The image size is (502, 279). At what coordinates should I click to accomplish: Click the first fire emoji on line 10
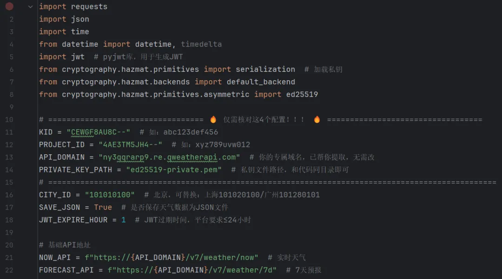[x=213, y=120]
